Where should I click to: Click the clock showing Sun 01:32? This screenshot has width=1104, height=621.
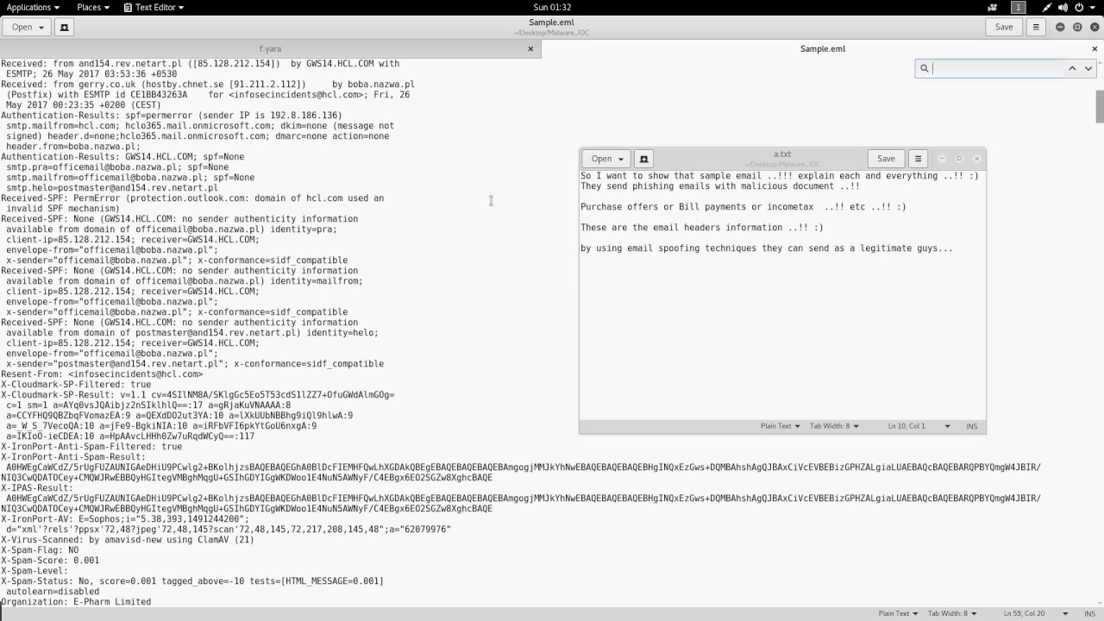[x=553, y=7]
